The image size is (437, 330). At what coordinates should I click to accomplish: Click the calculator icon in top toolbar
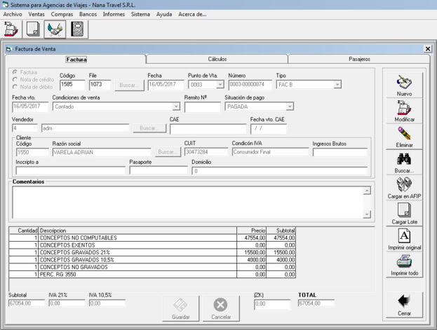pos(77,29)
